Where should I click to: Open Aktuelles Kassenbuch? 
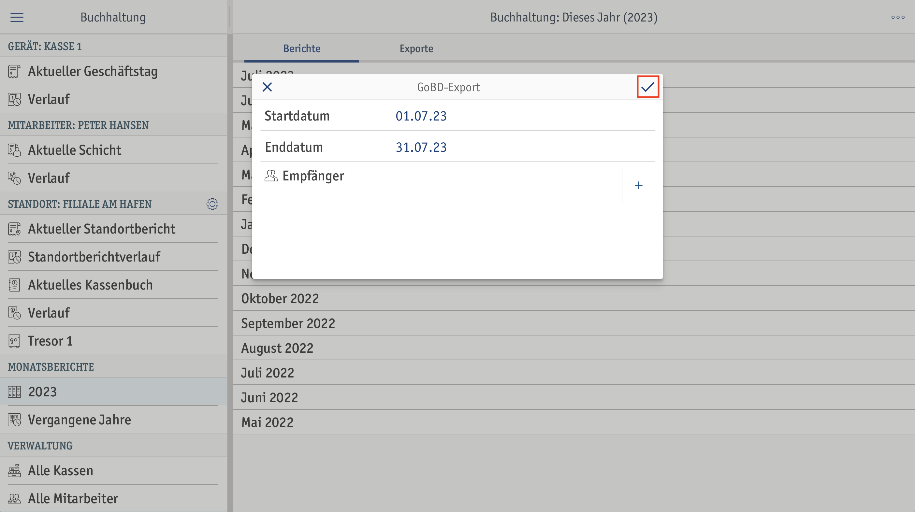[113, 285]
